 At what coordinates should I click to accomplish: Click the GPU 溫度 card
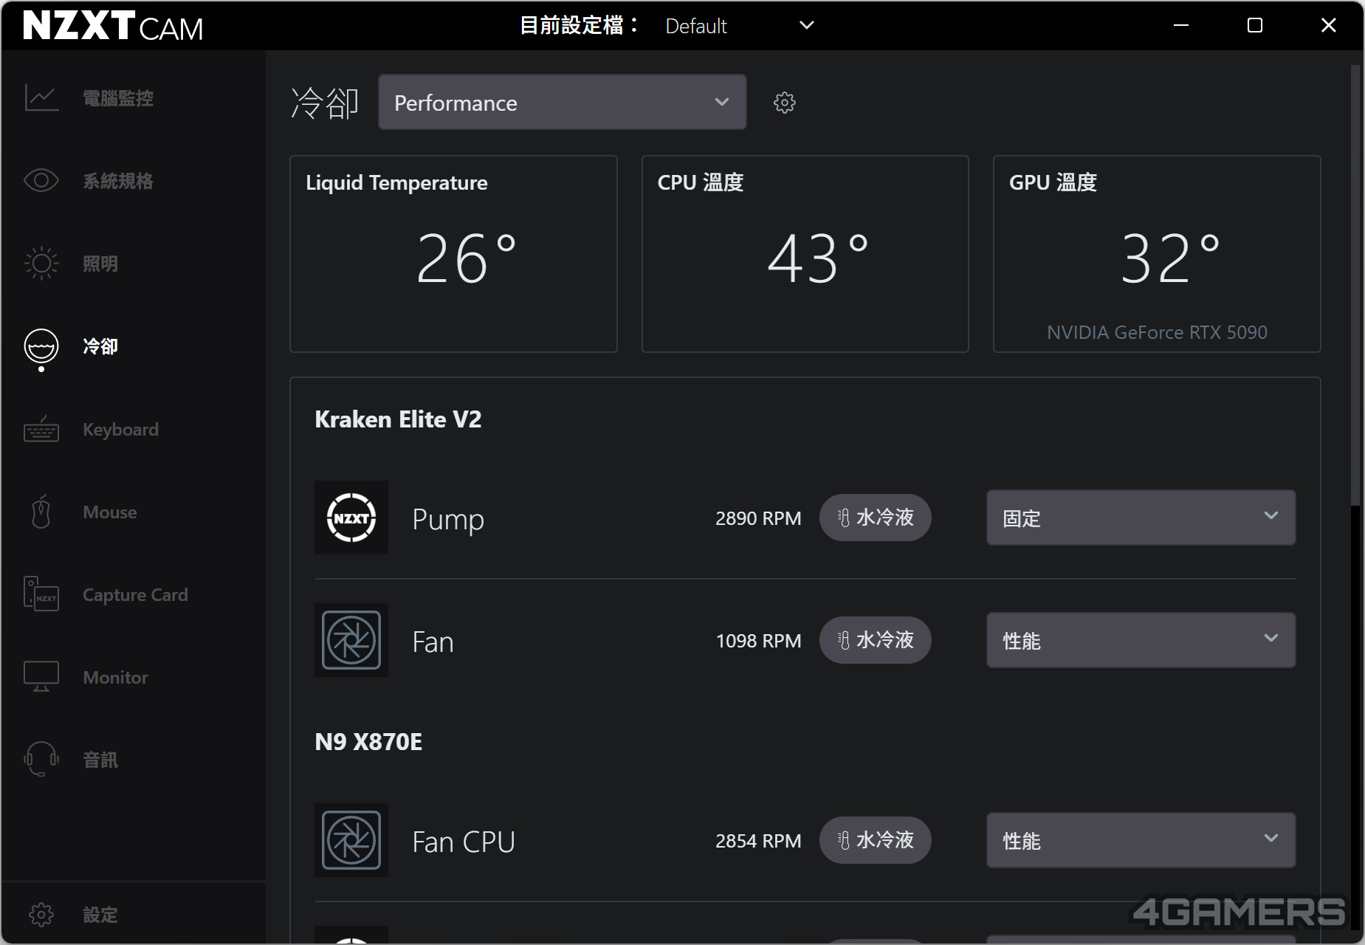click(x=1157, y=254)
